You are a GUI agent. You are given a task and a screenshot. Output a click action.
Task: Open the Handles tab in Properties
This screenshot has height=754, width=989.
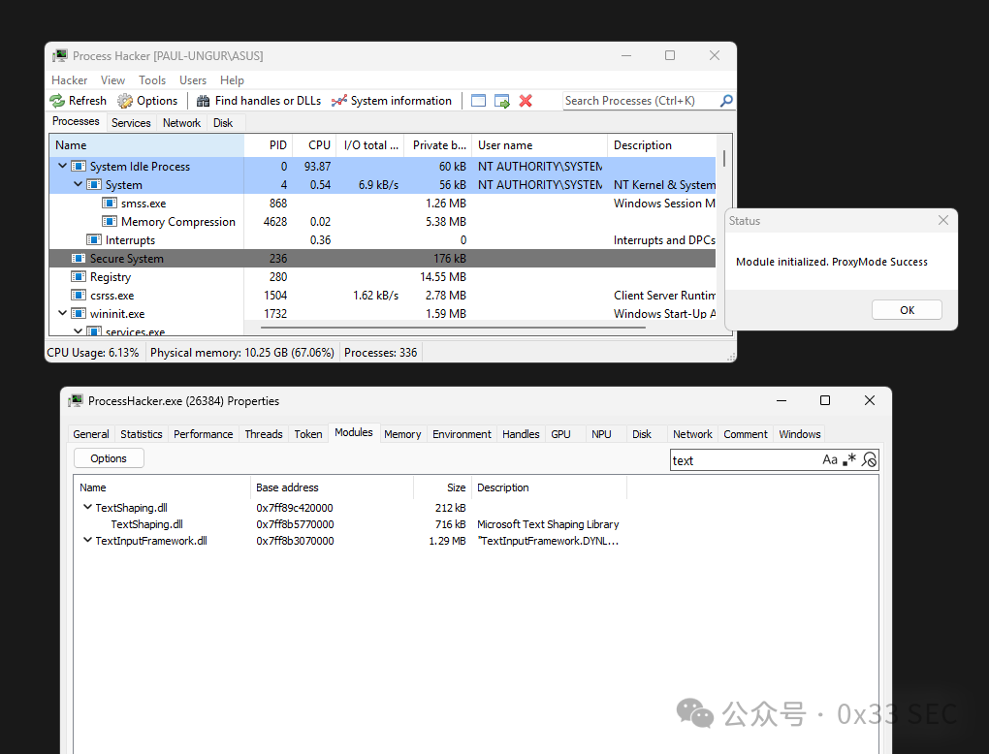(x=521, y=434)
